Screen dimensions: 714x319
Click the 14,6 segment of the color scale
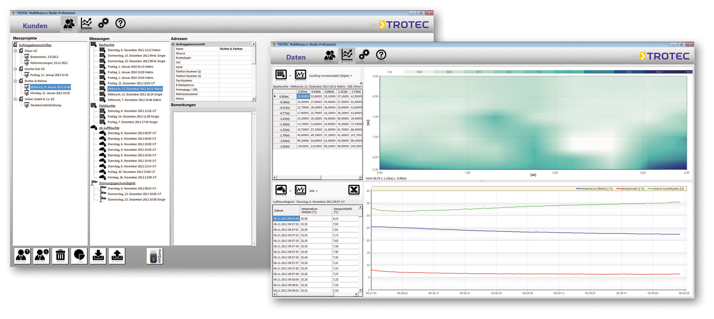coord(419,72)
